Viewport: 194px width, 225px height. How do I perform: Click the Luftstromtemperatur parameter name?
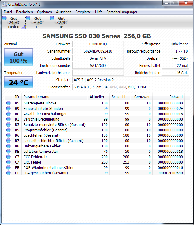[x=41, y=151]
